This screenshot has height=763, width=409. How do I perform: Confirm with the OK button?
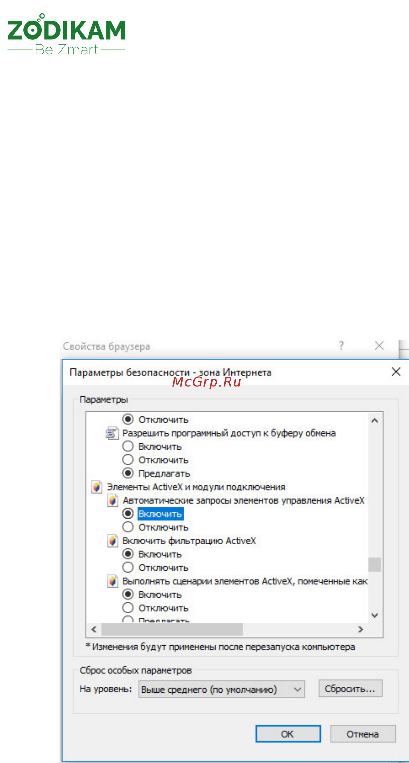[x=288, y=734]
